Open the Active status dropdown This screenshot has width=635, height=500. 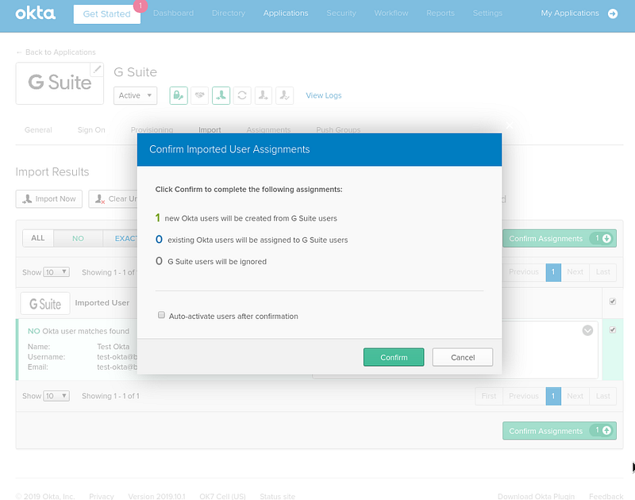[135, 95]
